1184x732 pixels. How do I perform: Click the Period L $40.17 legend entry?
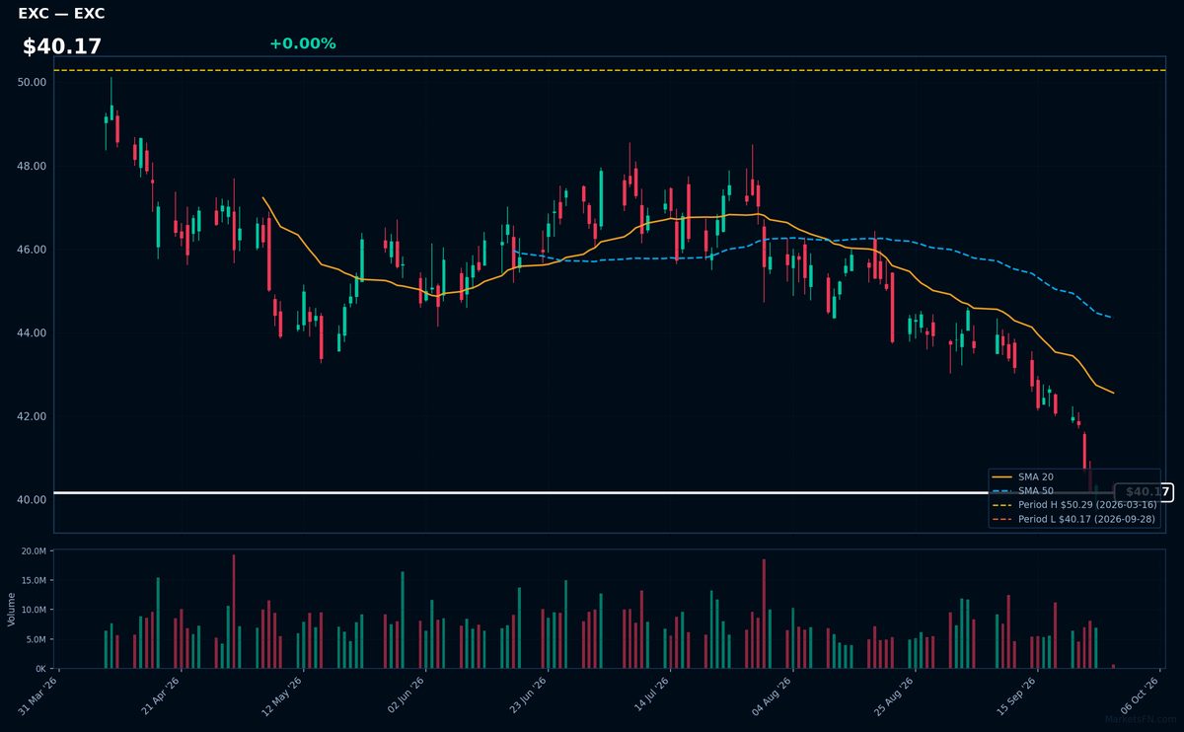click(x=1074, y=518)
